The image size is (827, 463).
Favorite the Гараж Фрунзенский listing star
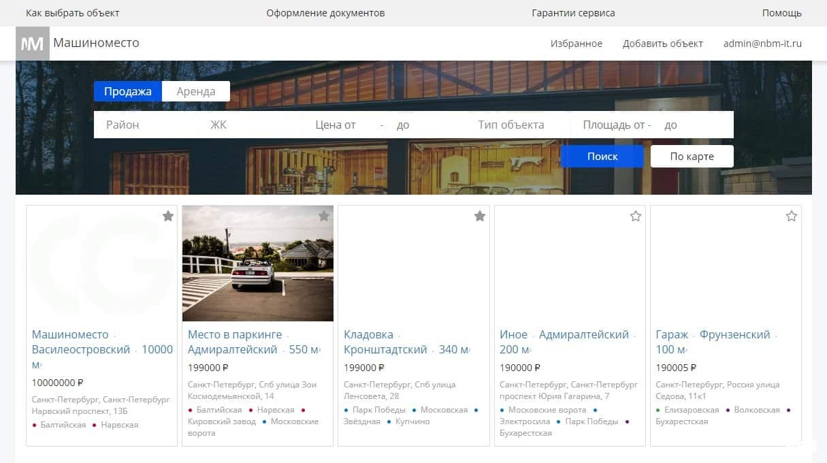(791, 216)
